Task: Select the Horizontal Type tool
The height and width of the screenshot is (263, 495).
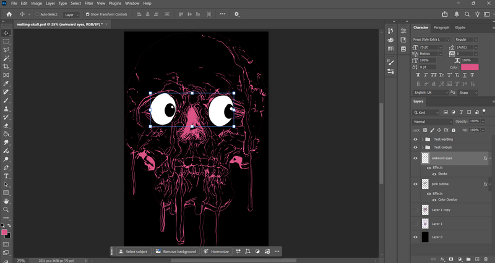Action: coord(6,176)
